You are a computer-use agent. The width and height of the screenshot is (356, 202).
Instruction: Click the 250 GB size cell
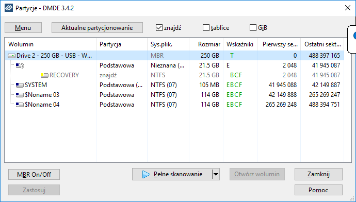[x=210, y=56]
